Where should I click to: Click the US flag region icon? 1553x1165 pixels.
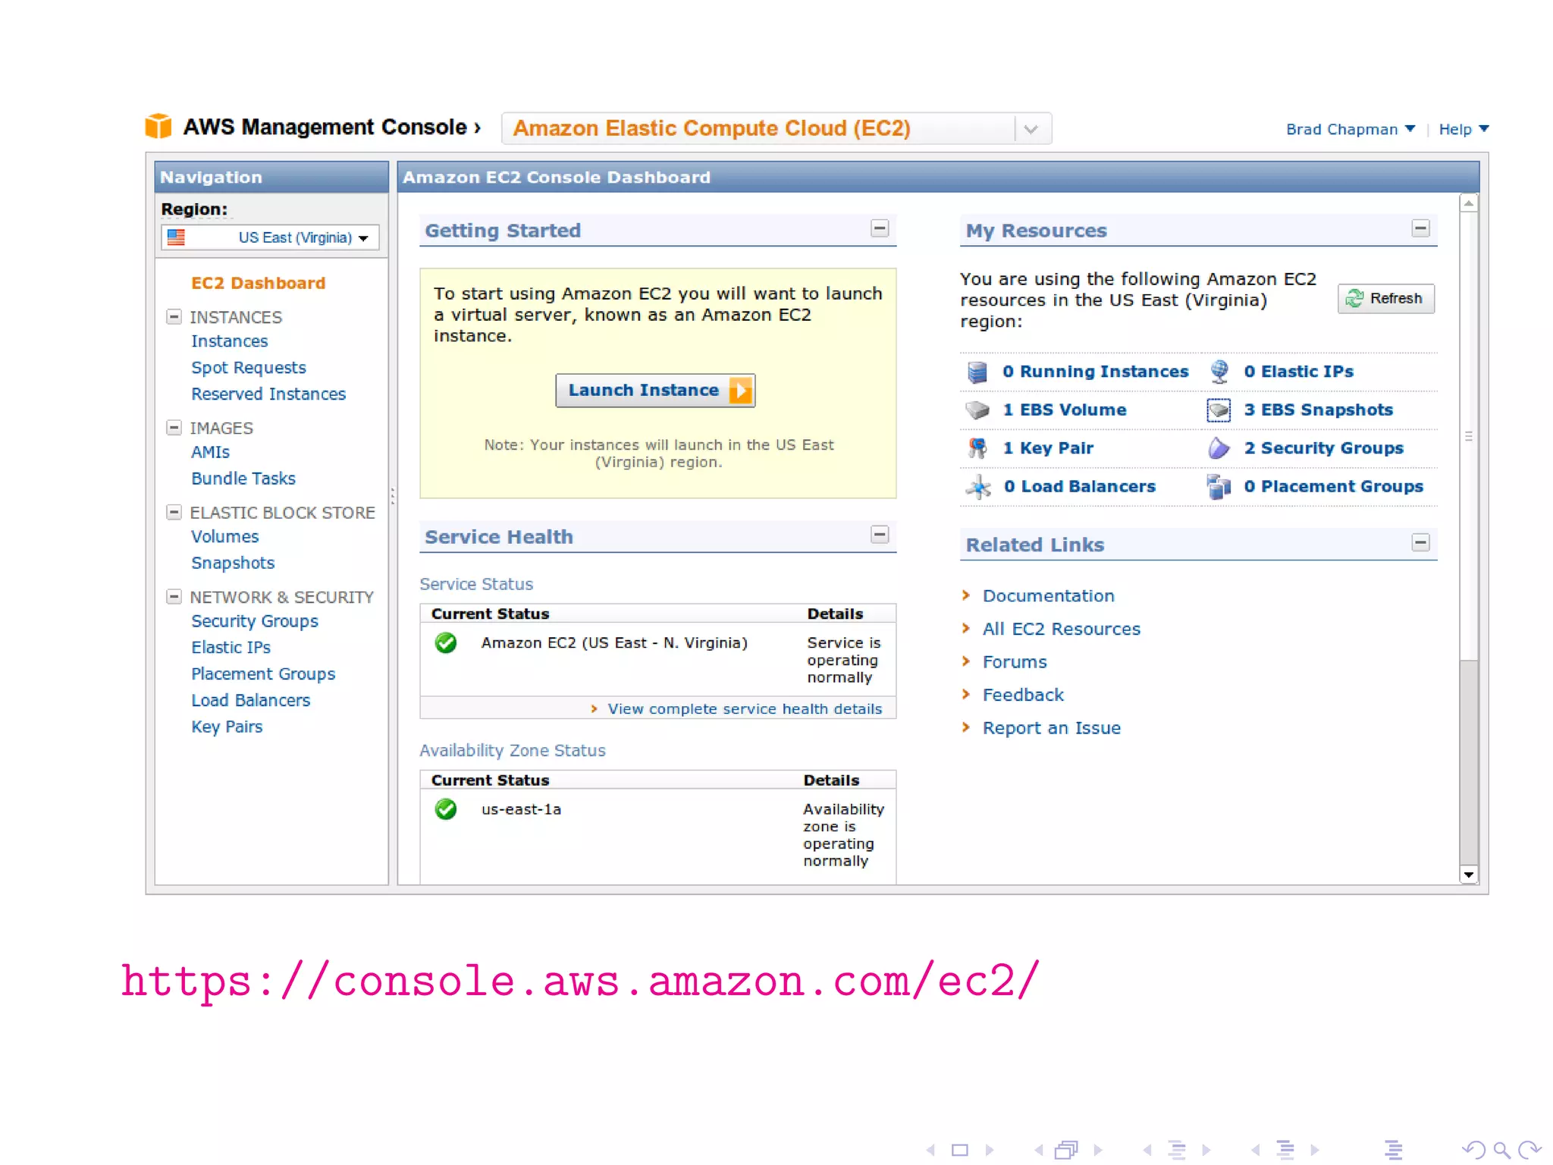click(x=176, y=237)
